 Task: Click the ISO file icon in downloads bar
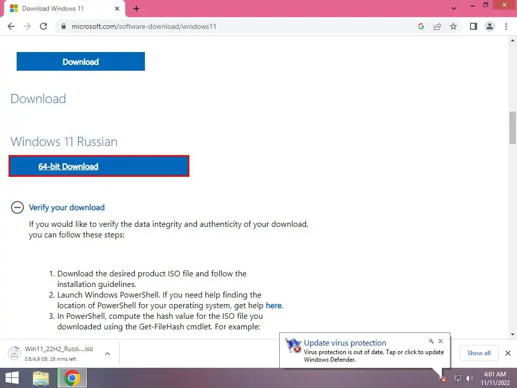tap(14, 353)
